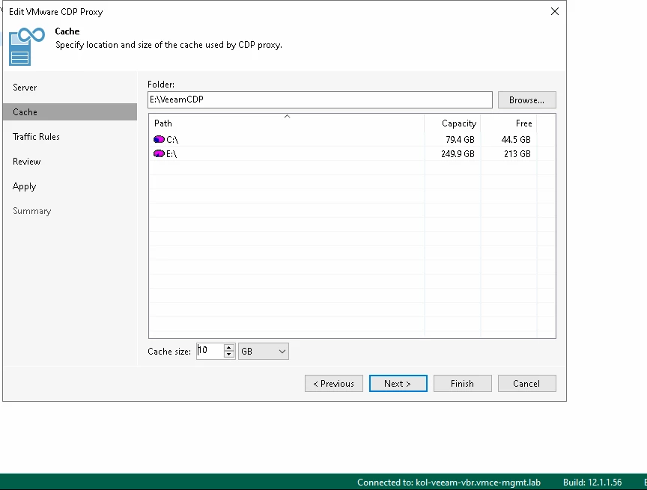The width and height of the screenshot is (647, 490).
Task: Click the Next > button
Action: (398, 384)
